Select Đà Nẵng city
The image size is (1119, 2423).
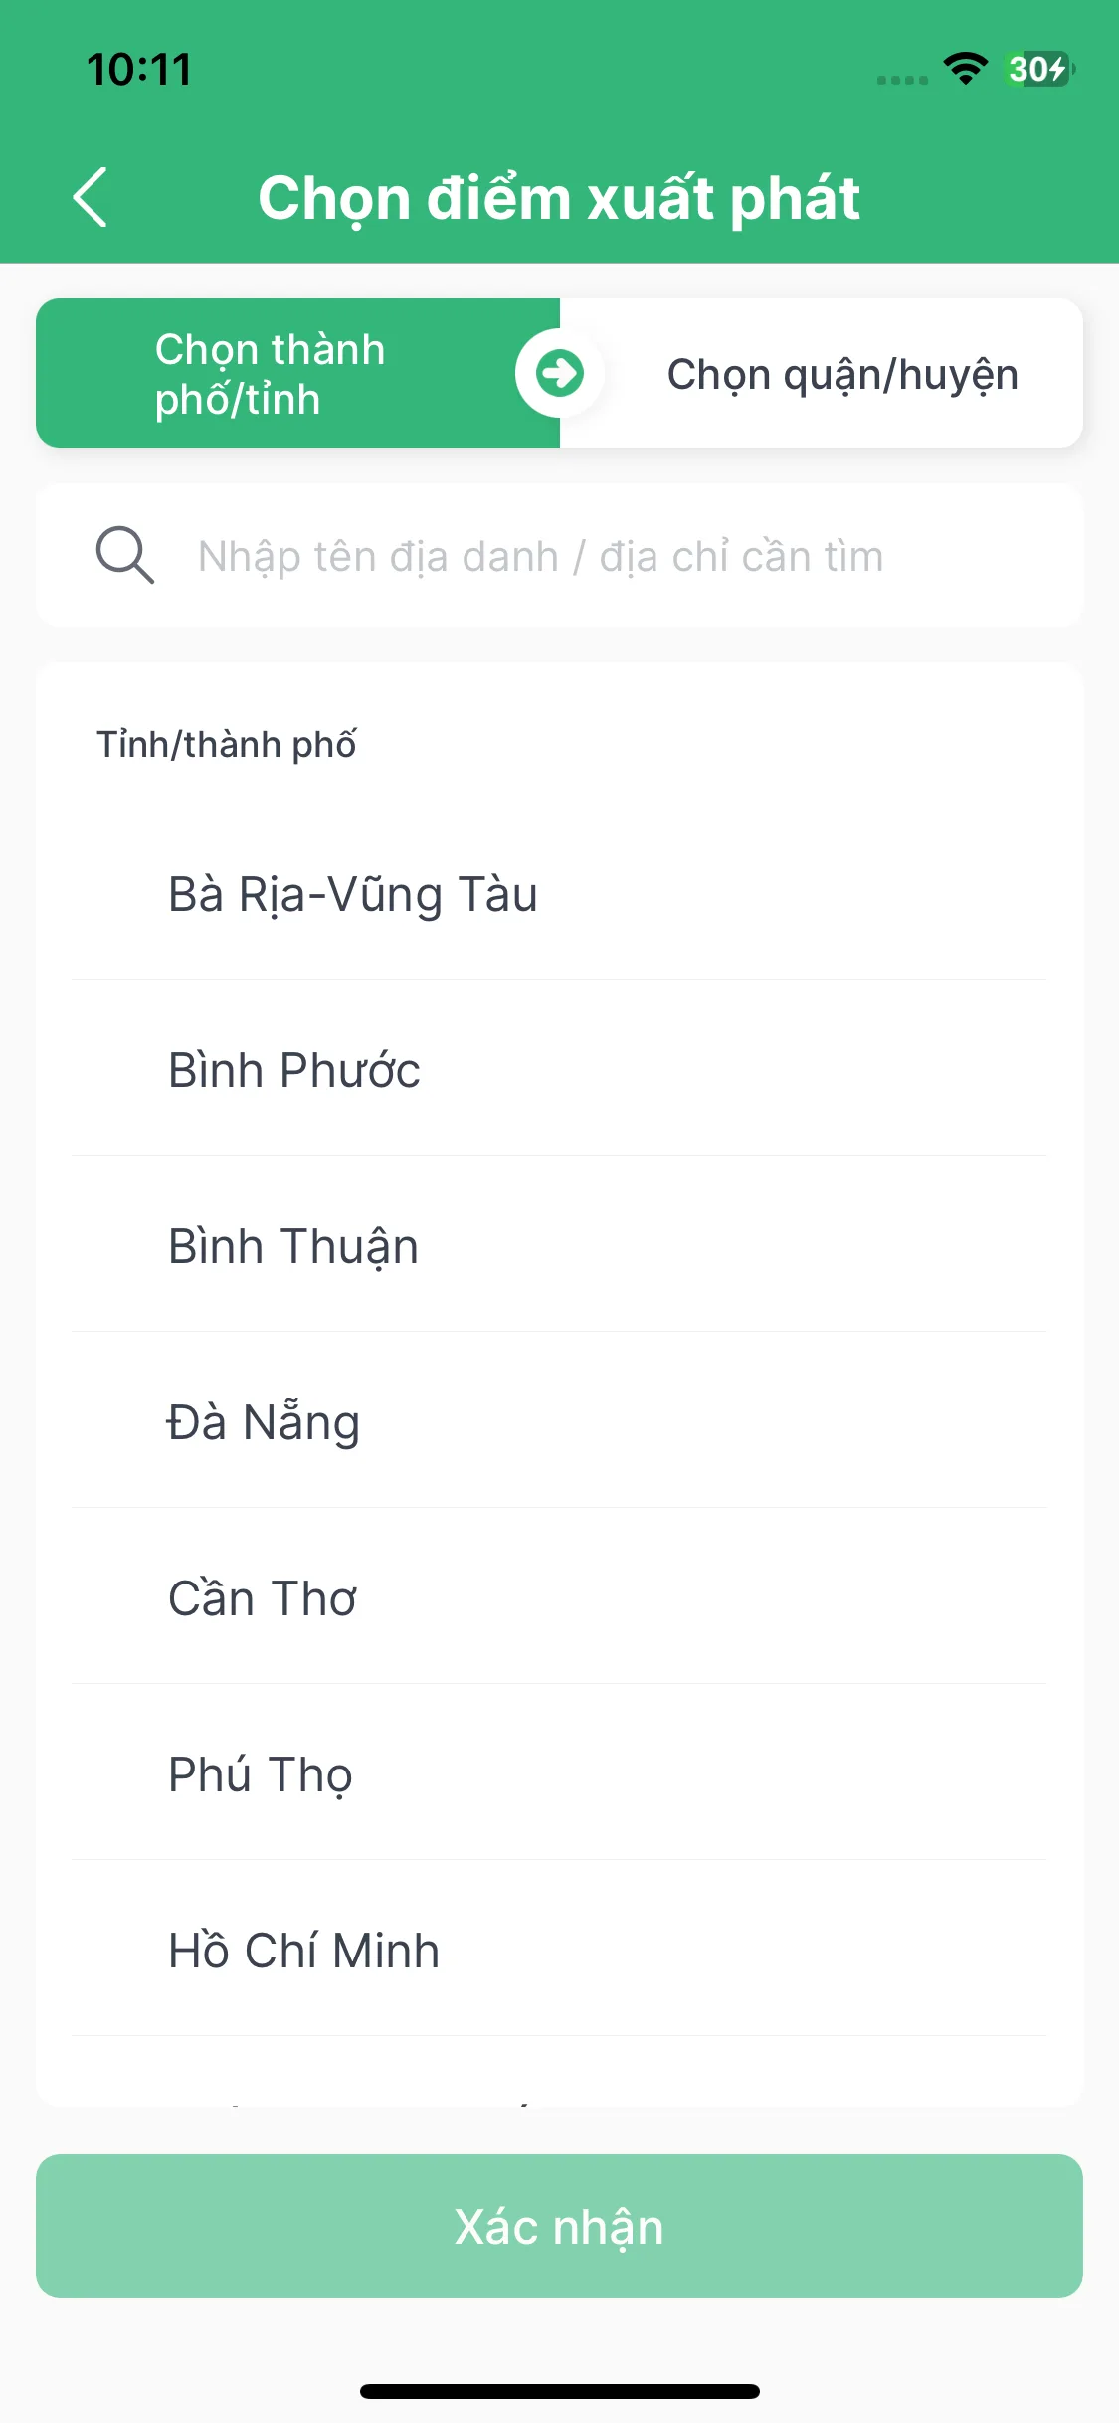pos(559,1421)
